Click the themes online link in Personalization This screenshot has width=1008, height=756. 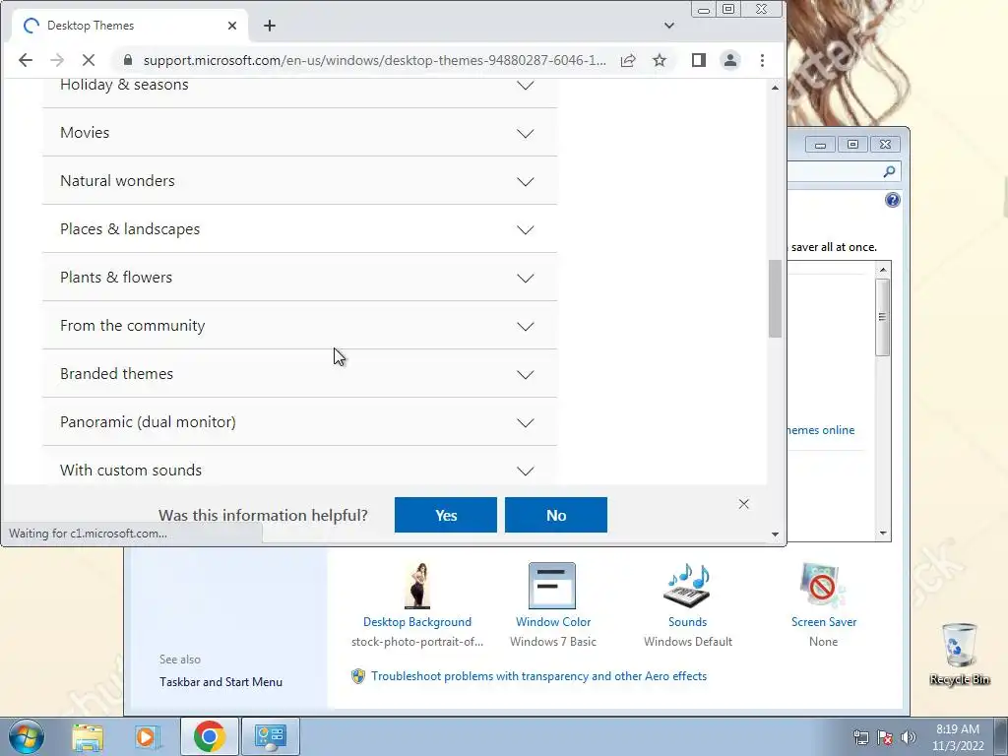coord(821,430)
